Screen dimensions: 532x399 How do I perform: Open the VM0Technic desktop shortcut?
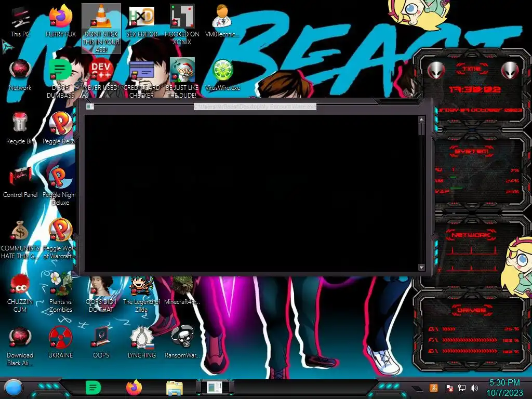222,21
